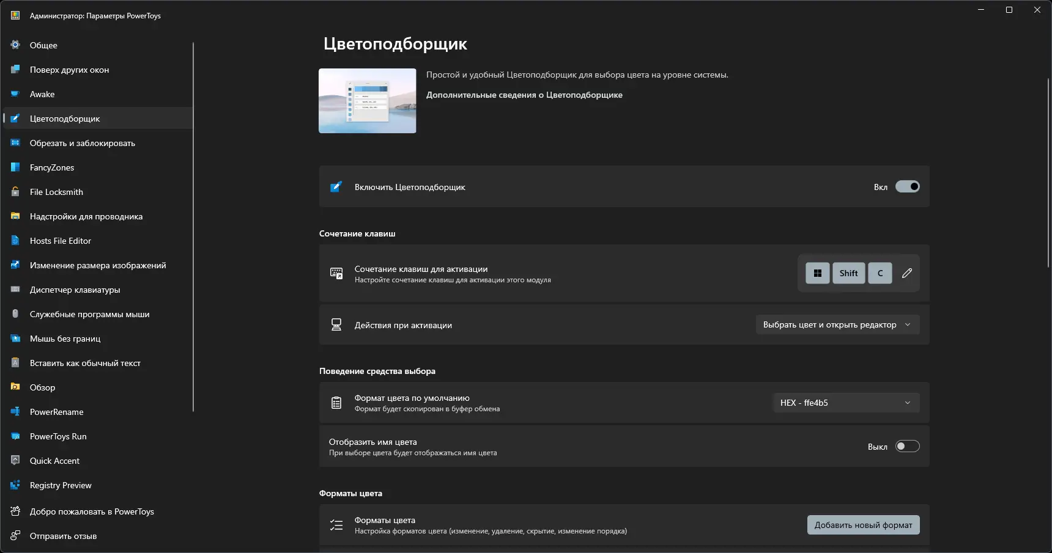Click the Цветоподборщик preview thumbnail image
This screenshot has width=1052, height=553.
367,101
